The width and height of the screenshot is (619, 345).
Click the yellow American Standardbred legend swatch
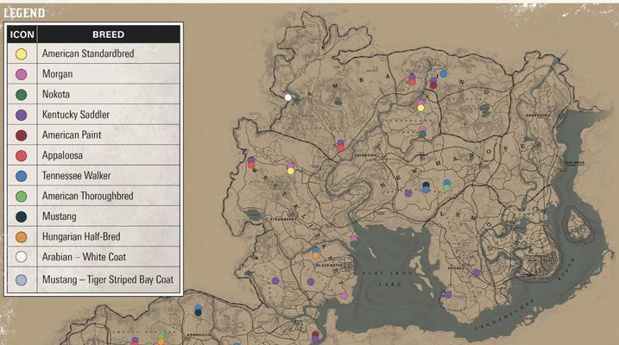[x=22, y=54]
